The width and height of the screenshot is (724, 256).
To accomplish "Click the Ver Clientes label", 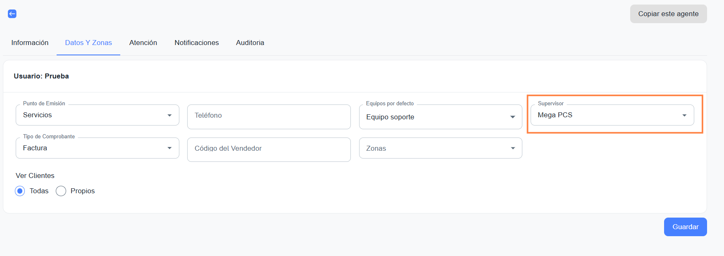I will pyautogui.click(x=35, y=175).
